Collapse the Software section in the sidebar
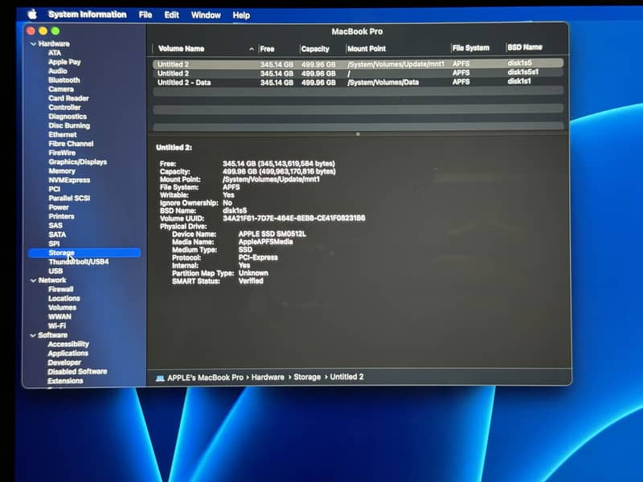Viewport: 643px width, 482px height. 34,335
